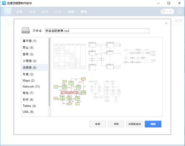
Task: Select the Network (11) category
Action: tap(34, 87)
